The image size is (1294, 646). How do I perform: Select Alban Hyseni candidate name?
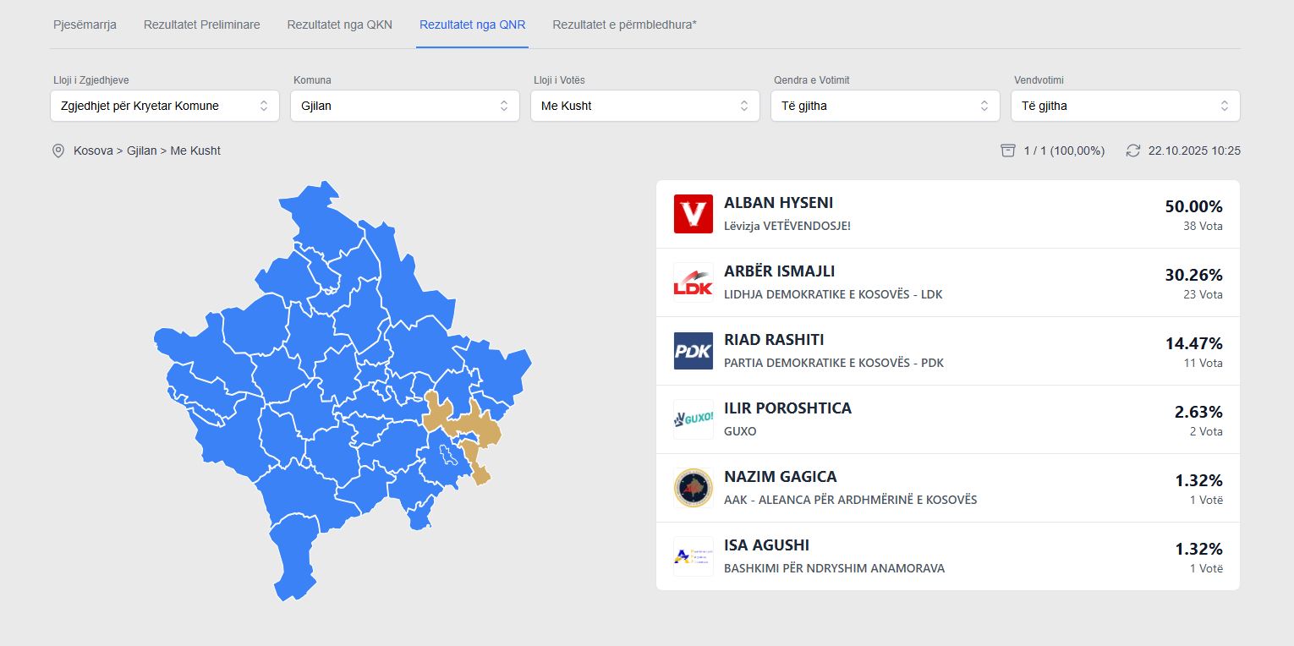(779, 203)
